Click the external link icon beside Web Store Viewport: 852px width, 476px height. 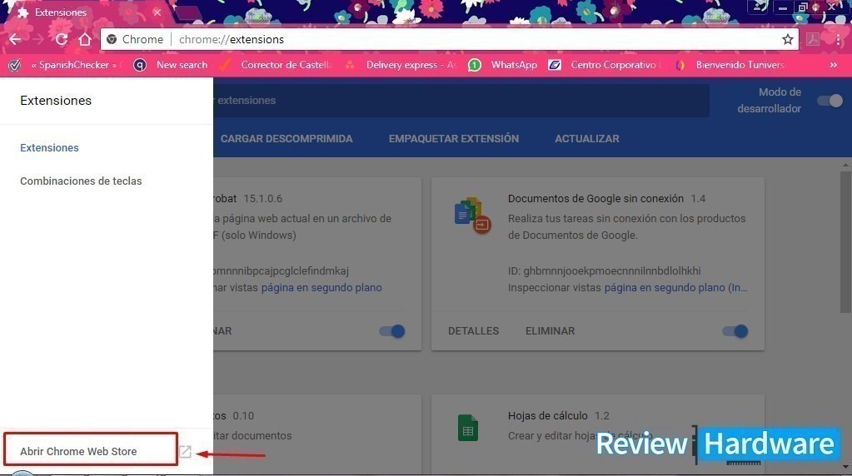tap(185, 451)
